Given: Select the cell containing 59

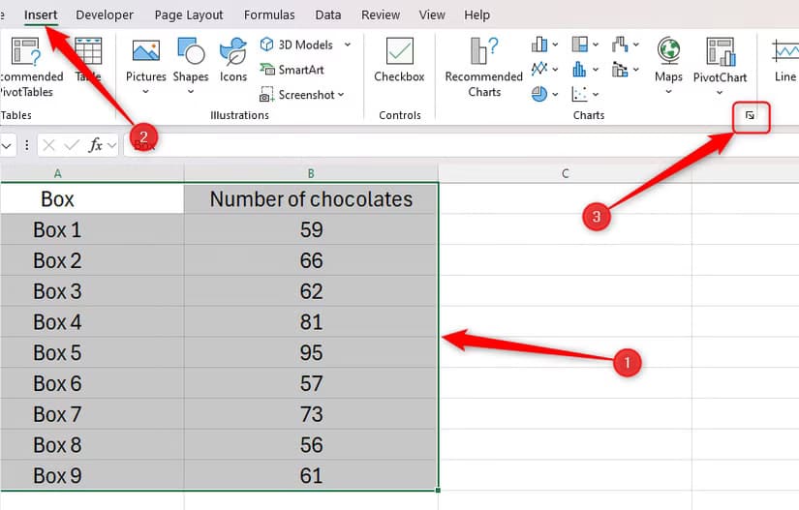Looking at the screenshot, I should (311, 229).
